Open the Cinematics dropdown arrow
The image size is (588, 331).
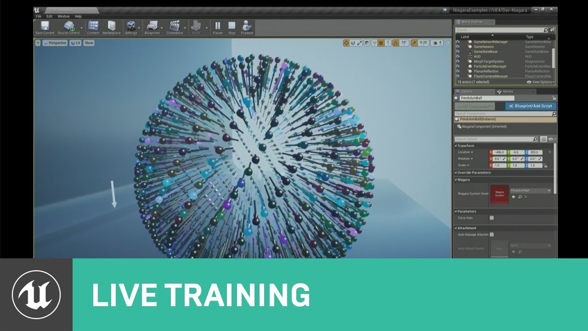[186, 28]
